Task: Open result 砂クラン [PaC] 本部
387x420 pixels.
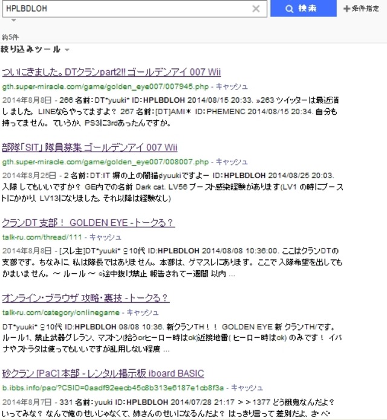Action: [103, 373]
